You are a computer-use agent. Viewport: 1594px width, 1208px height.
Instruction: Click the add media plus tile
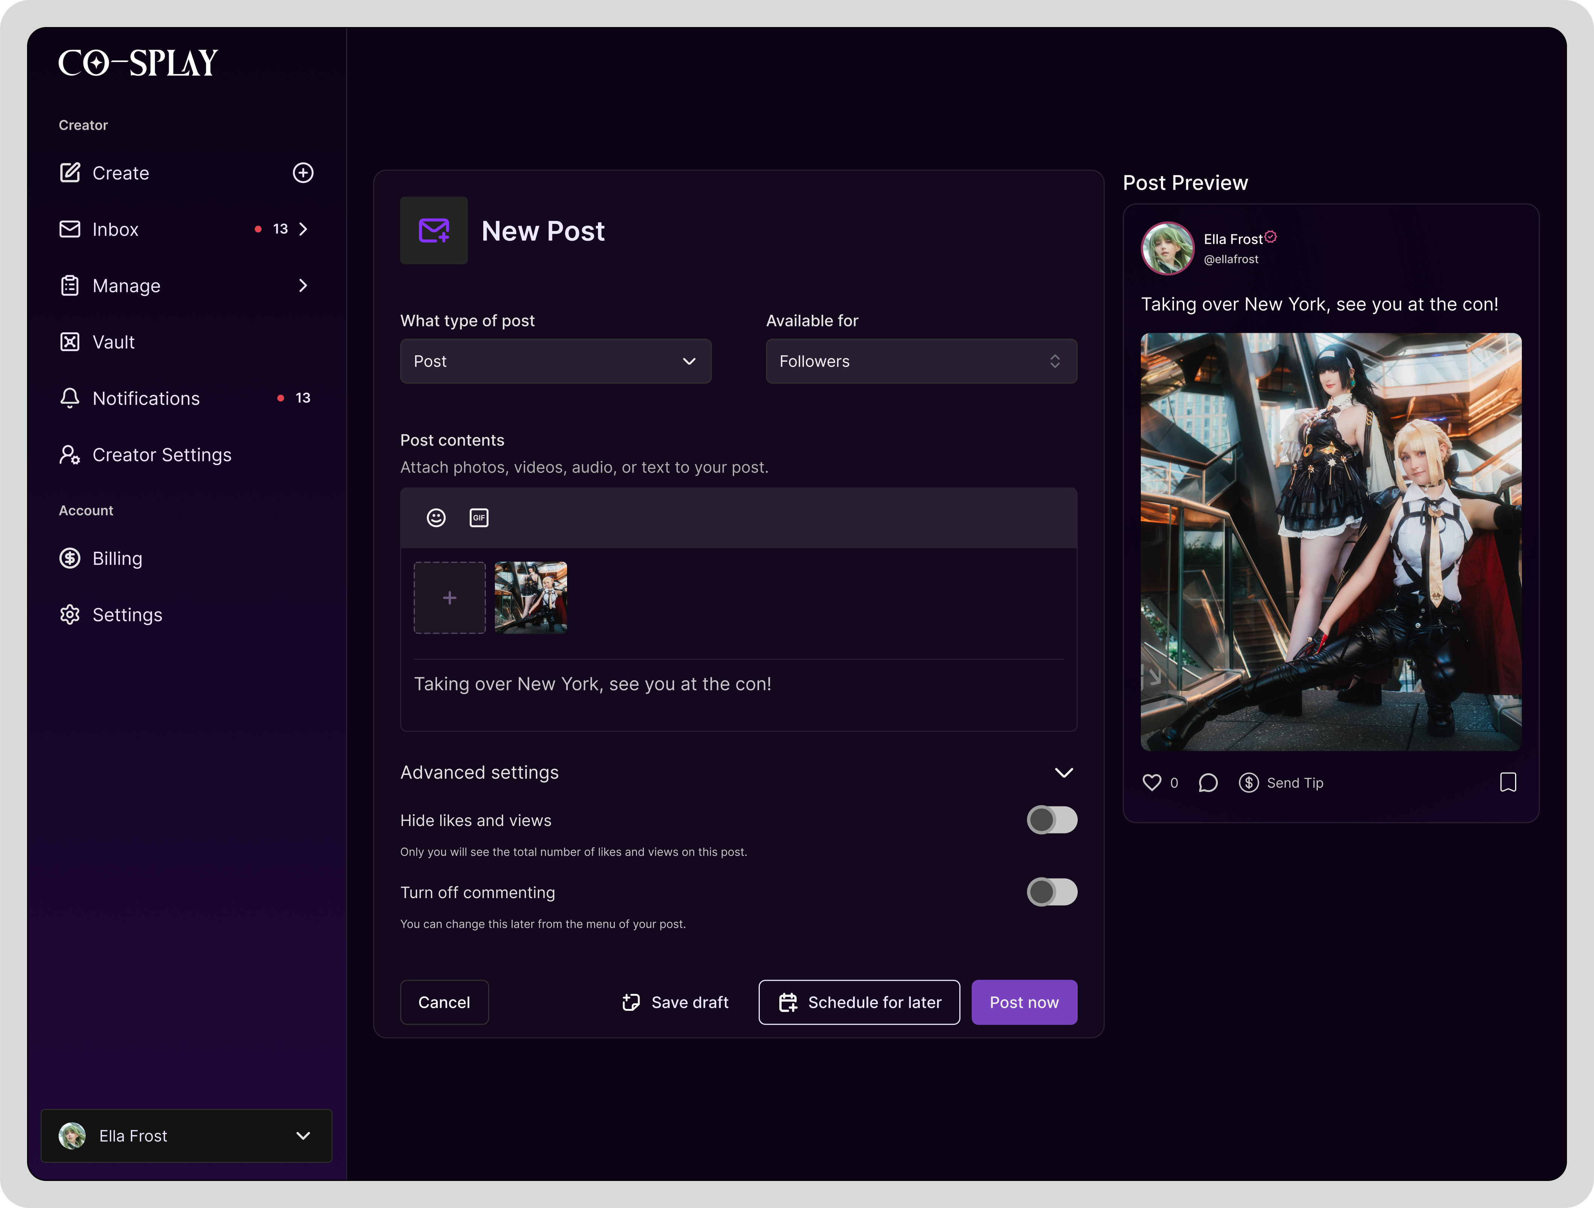(x=450, y=598)
